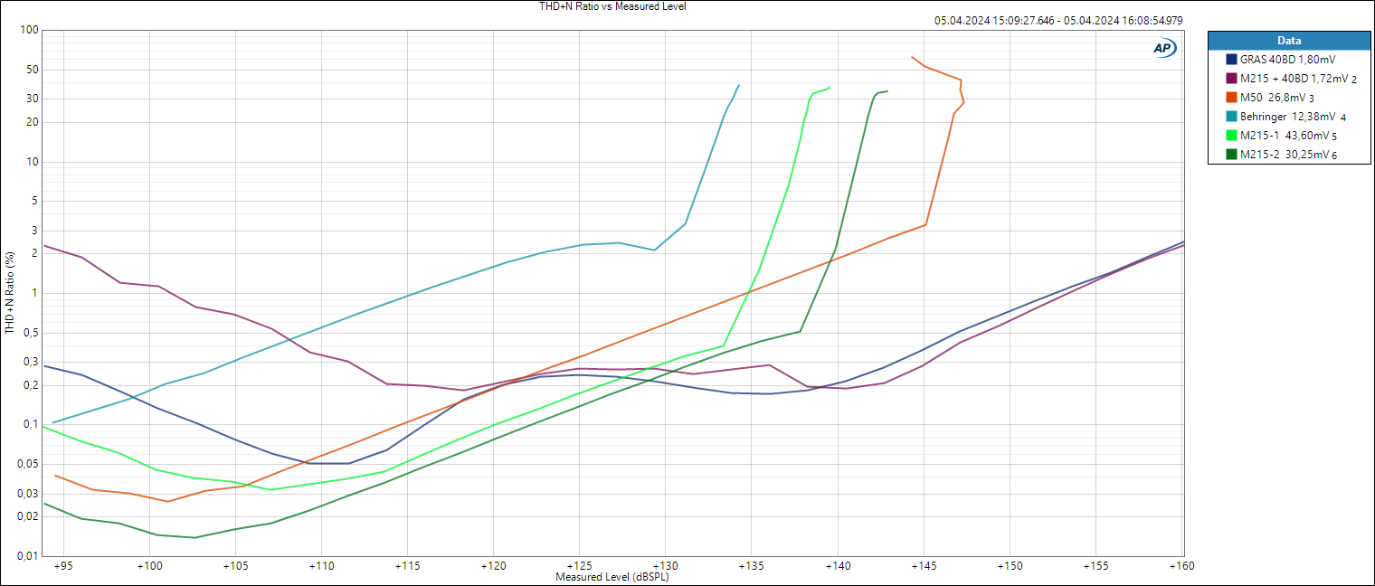Click the +95 tick on the x-axis
This screenshot has width=1375, height=586.
[63, 566]
